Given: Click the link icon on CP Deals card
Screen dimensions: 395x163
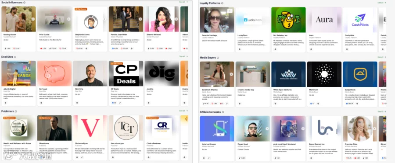Looking at the screenshot, I should pyautogui.click(x=120, y=103).
